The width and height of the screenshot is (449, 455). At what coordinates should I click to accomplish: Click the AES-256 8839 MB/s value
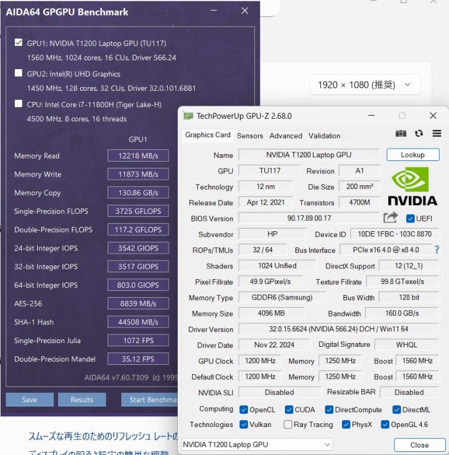tap(138, 303)
